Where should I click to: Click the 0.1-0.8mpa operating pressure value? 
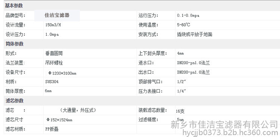pyautogui.click(x=188, y=16)
